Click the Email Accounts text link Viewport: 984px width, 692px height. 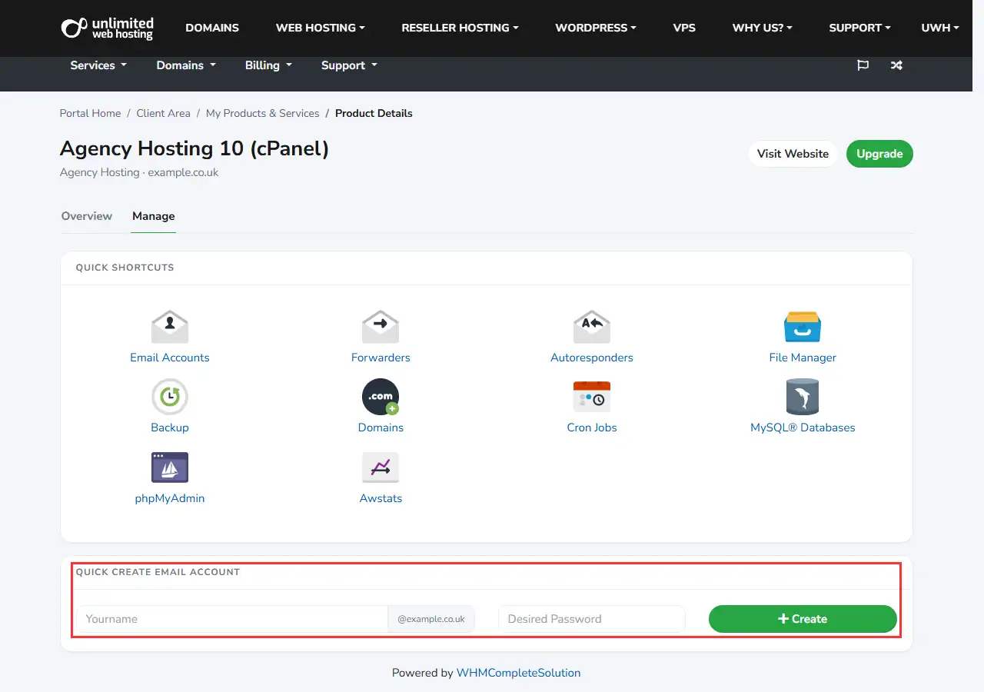tap(170, 358)
